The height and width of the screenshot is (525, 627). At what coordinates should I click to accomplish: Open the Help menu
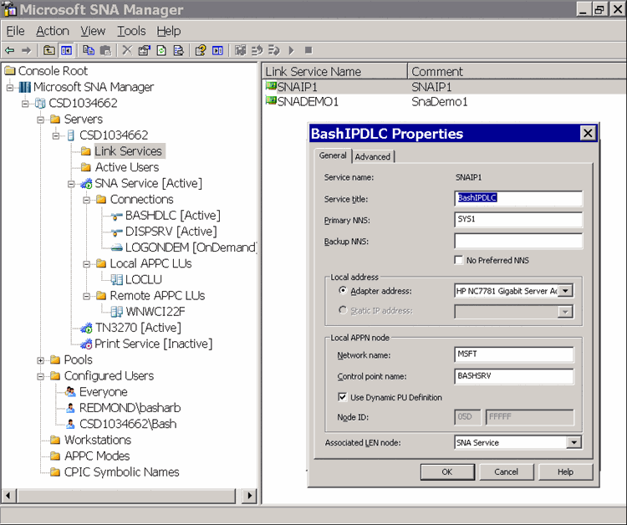coord(168,31)
